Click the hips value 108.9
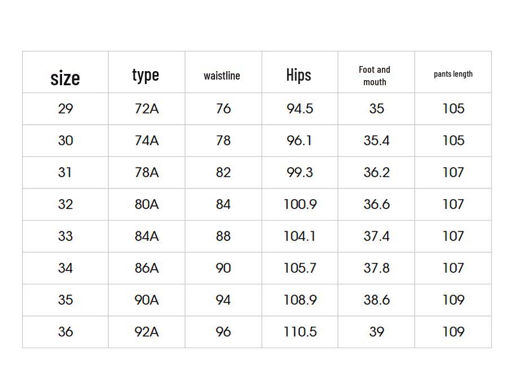Image resolution: width=514 pixels, height=386 pixels. 300,300
